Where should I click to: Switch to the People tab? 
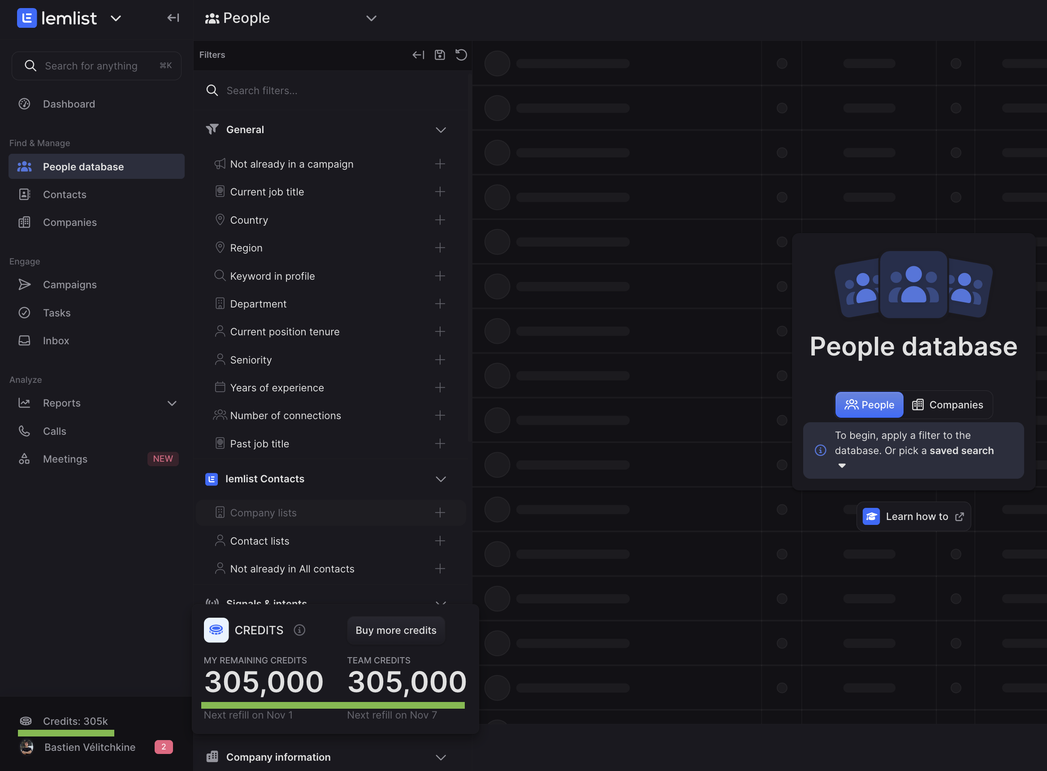869,405
